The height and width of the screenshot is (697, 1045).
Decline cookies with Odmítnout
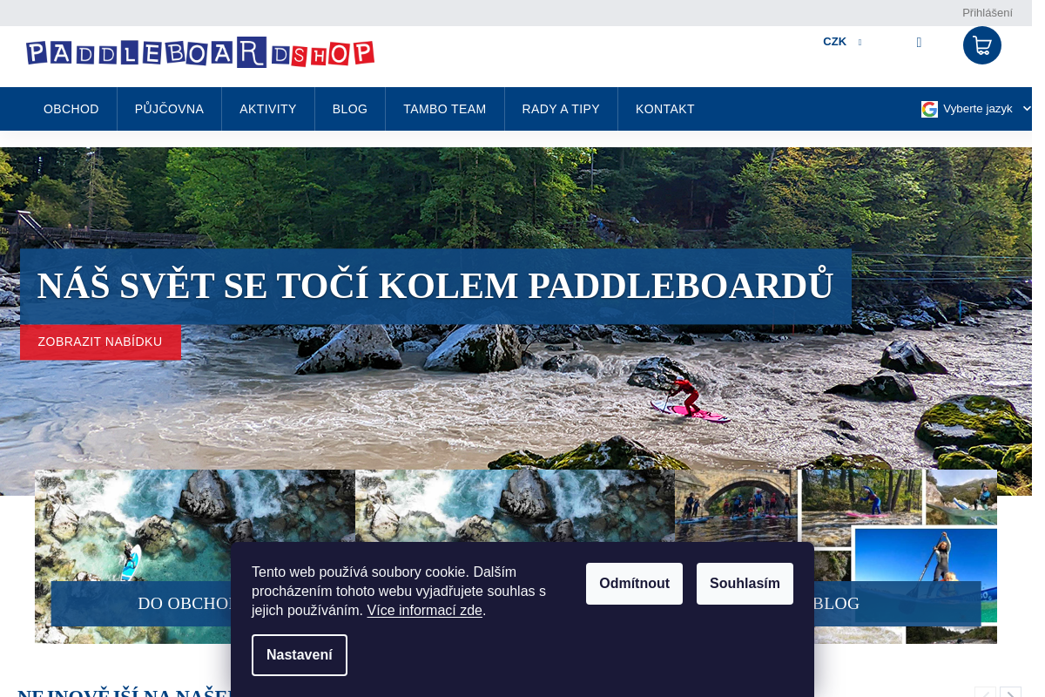click(634, 584)
